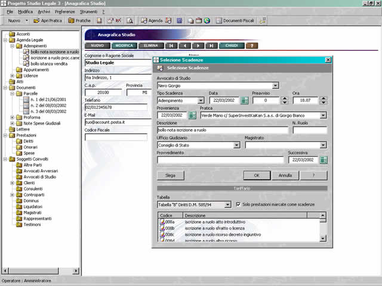Click the orange help button in Anagrafica Studio
This screenshot has width=382, height=286.
252,45
